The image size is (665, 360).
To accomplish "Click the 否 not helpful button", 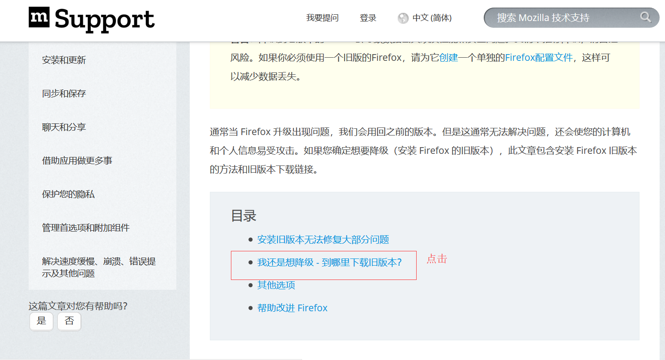I will click(69, 321).
